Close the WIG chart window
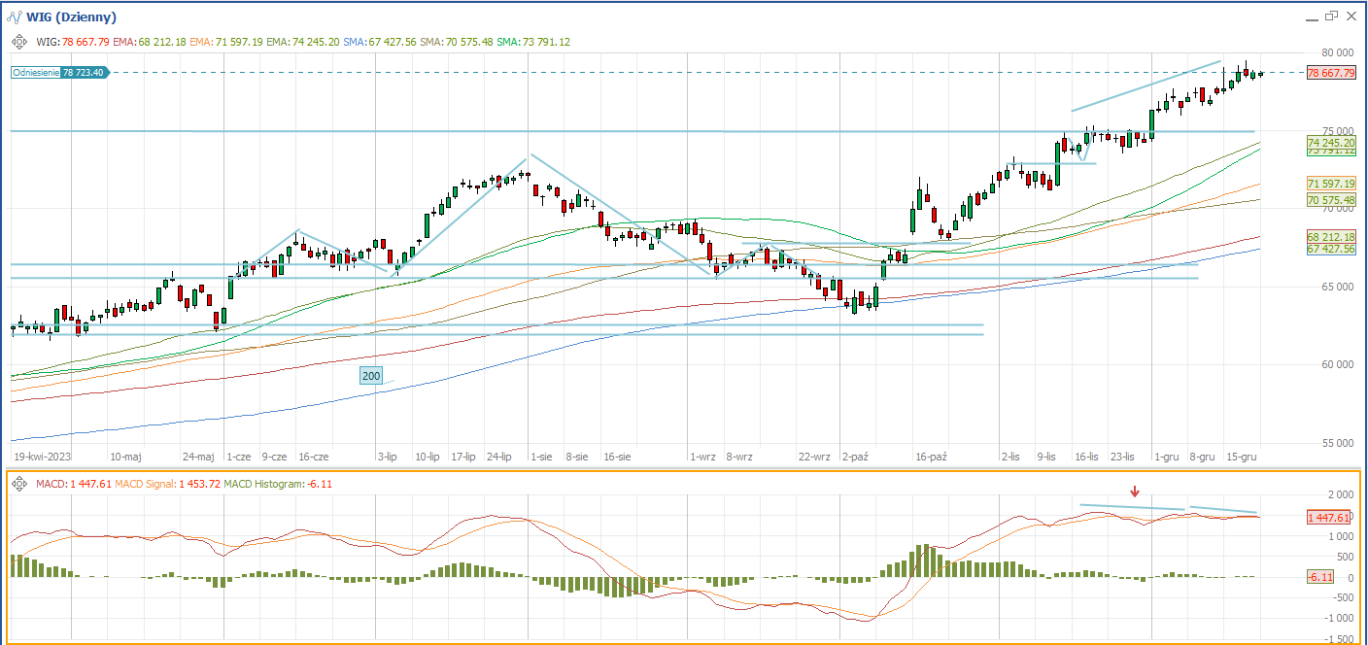This screenshot has height=645, width=1368. tap(1351, 17)
